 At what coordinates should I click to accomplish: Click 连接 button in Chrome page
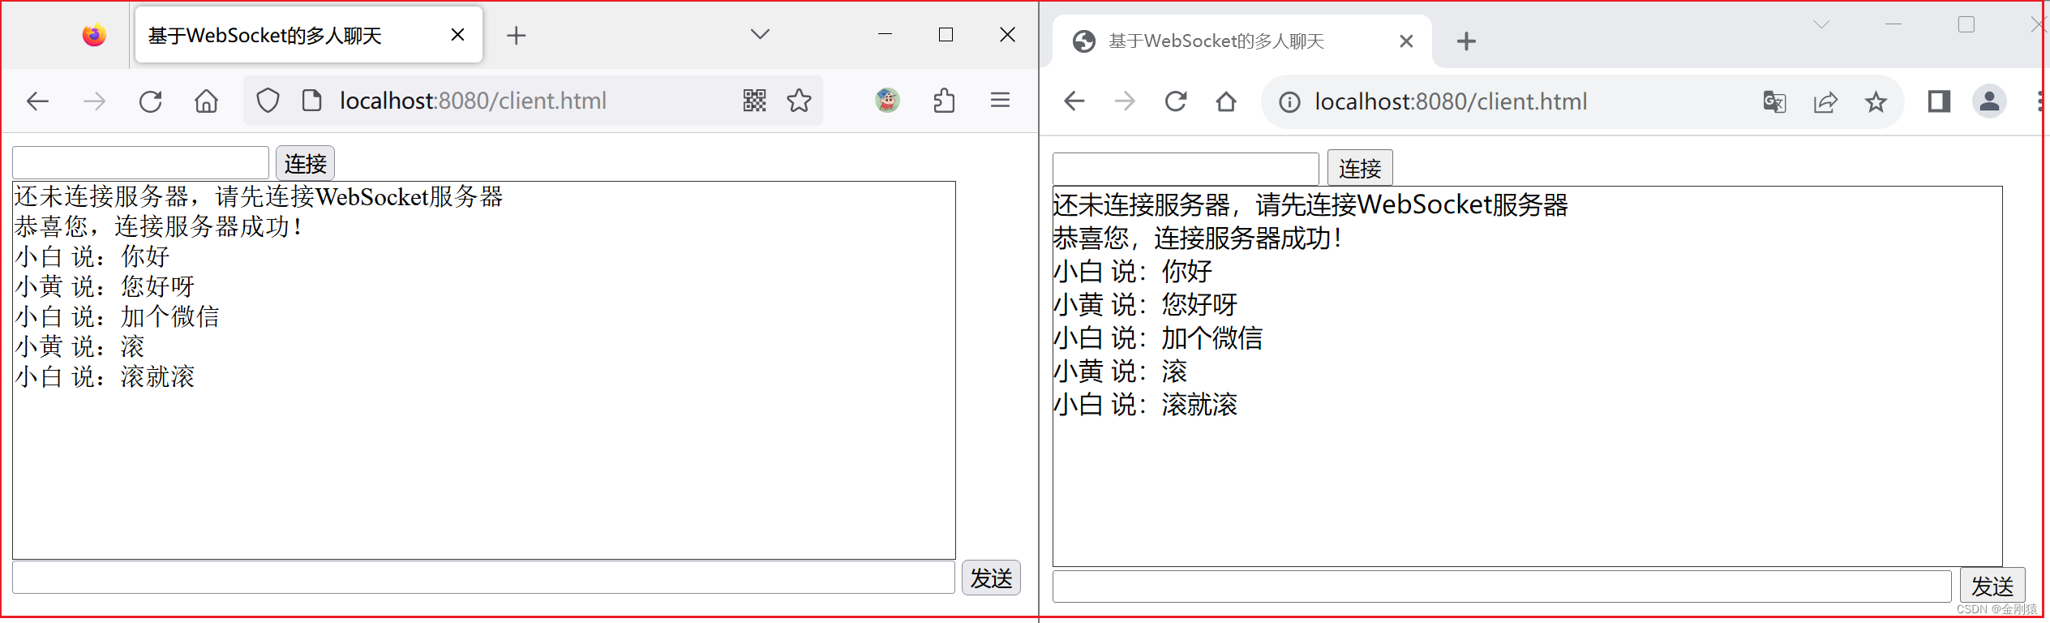[x=1360, y=168]
